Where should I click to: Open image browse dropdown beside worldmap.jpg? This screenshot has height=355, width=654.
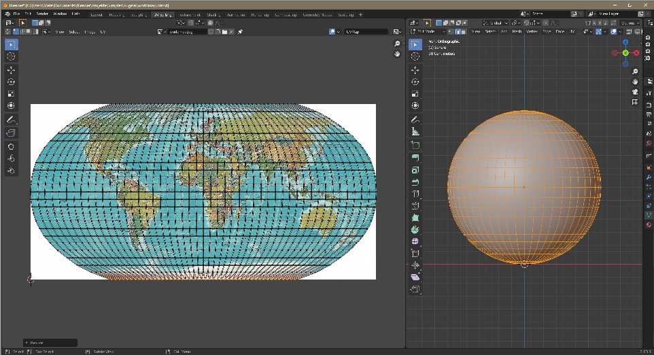point(161,32)
